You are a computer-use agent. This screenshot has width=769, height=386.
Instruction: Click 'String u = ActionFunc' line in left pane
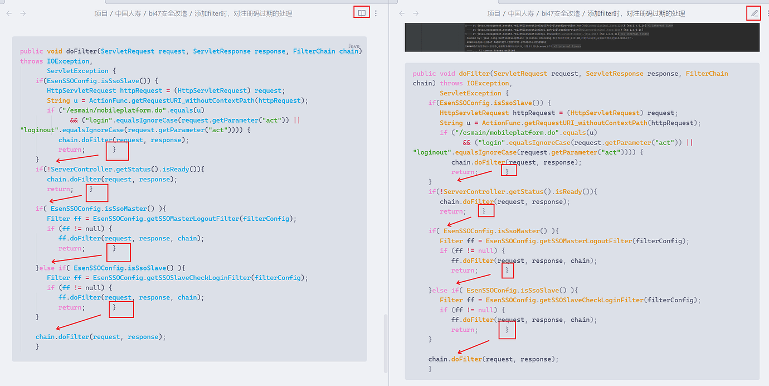pyautogui.click(x=177, y=100)
